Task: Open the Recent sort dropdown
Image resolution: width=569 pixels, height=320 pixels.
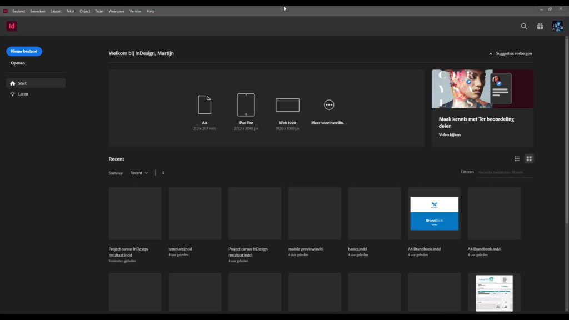Action: pos(139,173)
